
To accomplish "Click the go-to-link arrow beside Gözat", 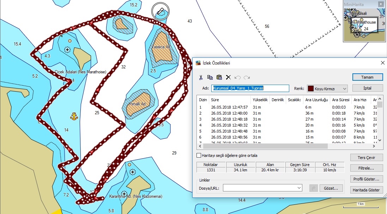I will [x=314, y=188].
